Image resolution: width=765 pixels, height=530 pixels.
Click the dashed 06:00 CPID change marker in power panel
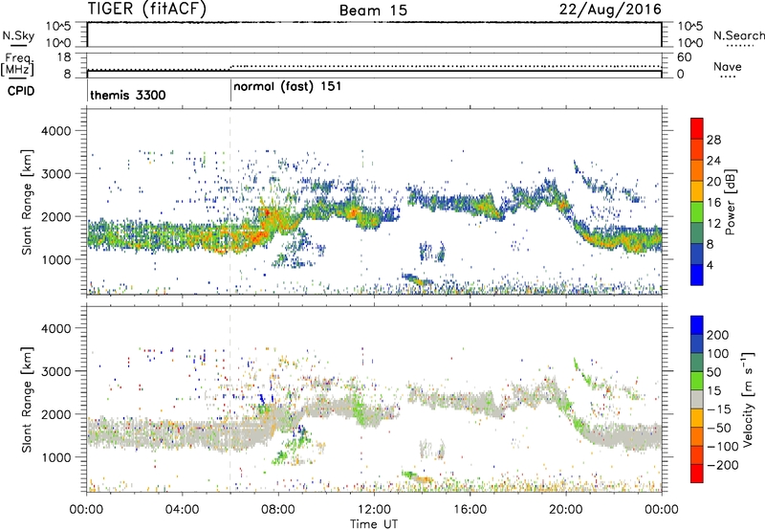coord(230,202)
